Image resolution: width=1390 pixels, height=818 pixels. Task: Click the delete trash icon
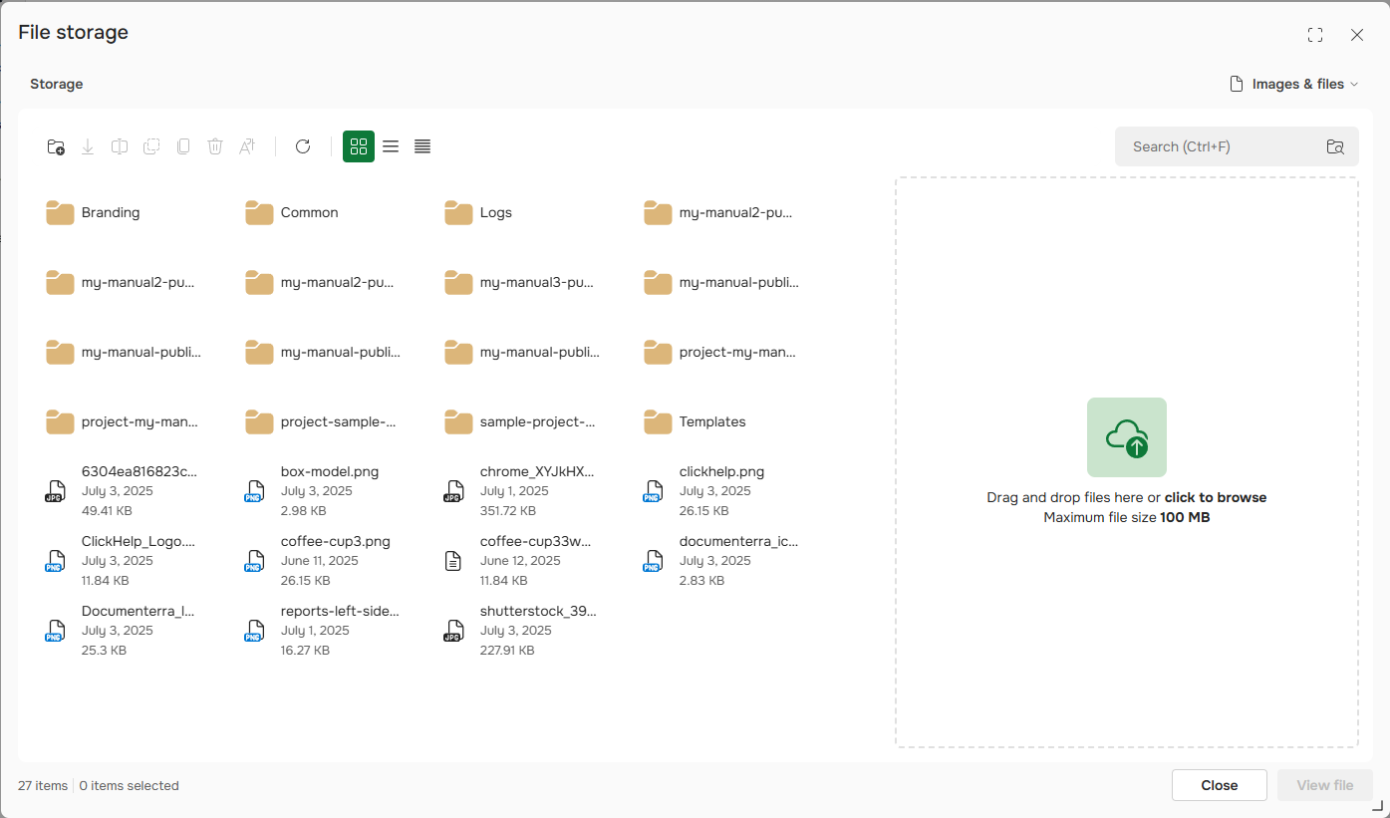(x=215, y=146)
